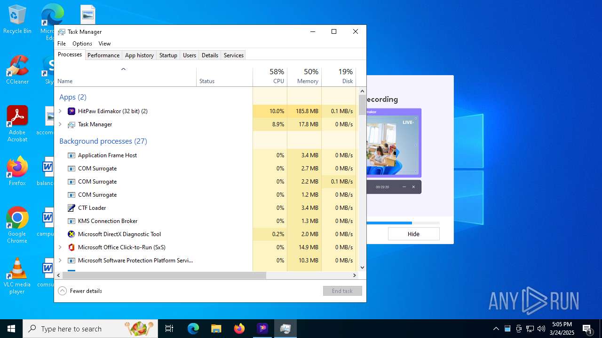Open the Recycle Bin desktop icon
602x338 pixels.
click(x=17, y=20)
